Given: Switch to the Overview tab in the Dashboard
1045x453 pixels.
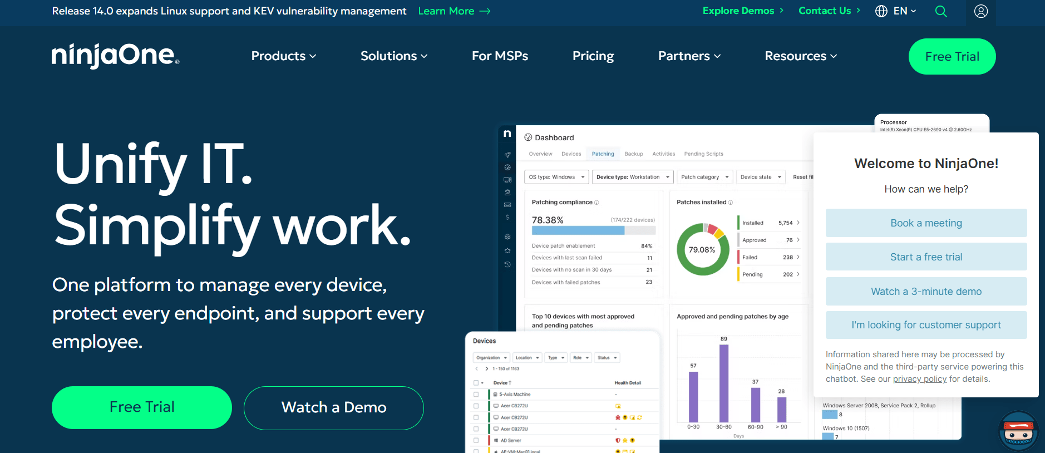Looking at the screenshot, I should pyautogui.click(x=540, y=154).
